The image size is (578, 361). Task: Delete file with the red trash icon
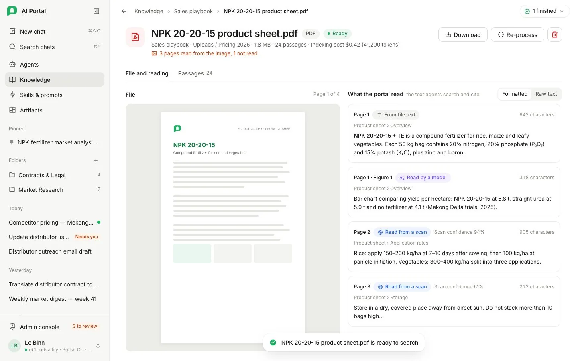click(555, 34)
